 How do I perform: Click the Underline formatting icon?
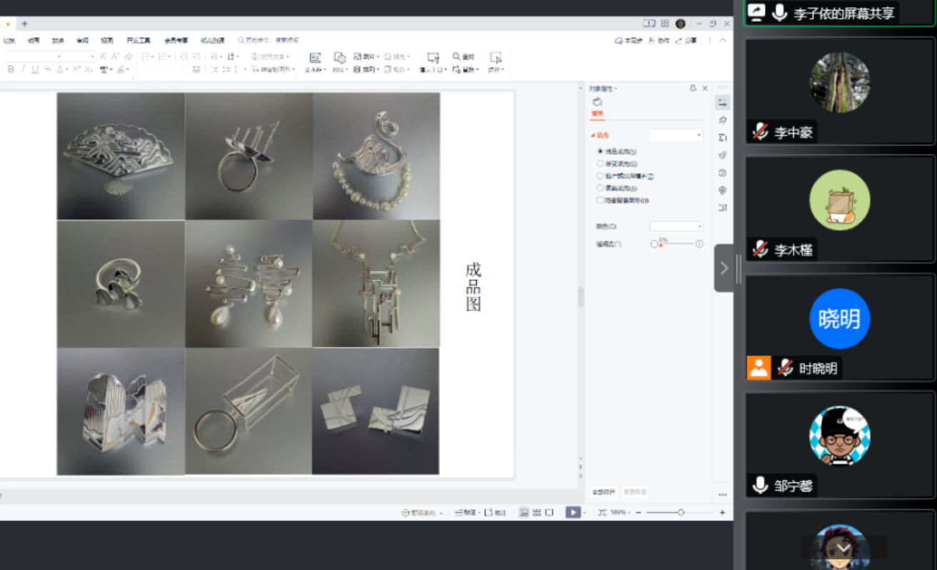pos(35,69)
